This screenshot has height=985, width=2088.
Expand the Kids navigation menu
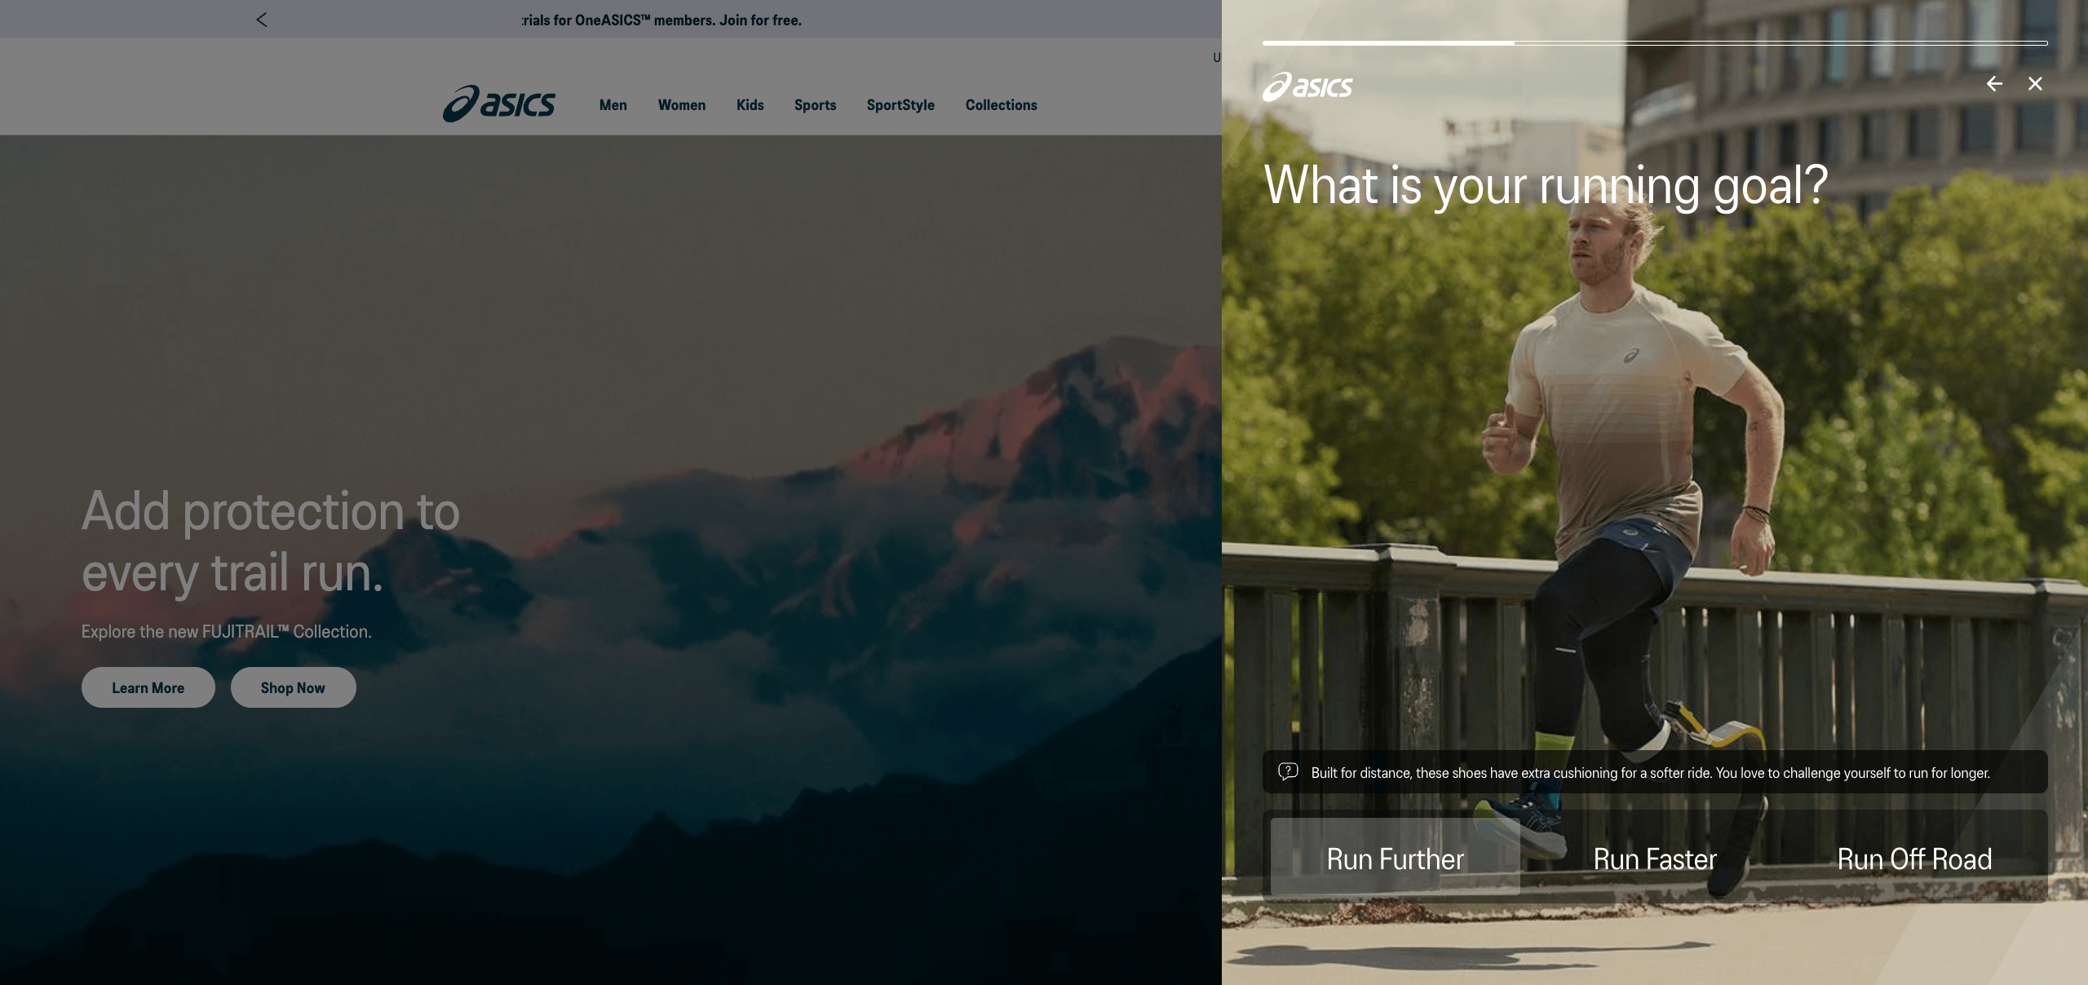[750, 105]
